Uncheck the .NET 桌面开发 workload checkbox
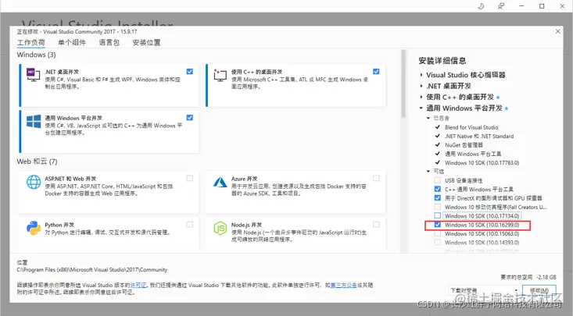The image size is (573, 316). 190,72
